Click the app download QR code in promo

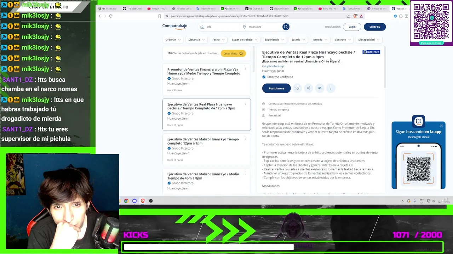(419, 169)
